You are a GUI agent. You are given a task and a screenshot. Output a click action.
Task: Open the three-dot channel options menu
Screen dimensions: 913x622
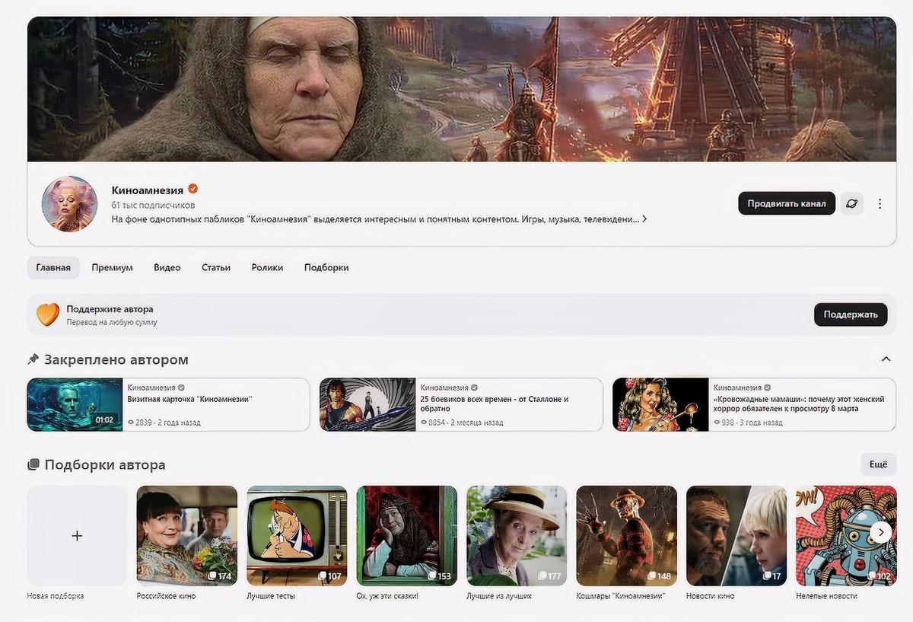click(x=880, y=203)
